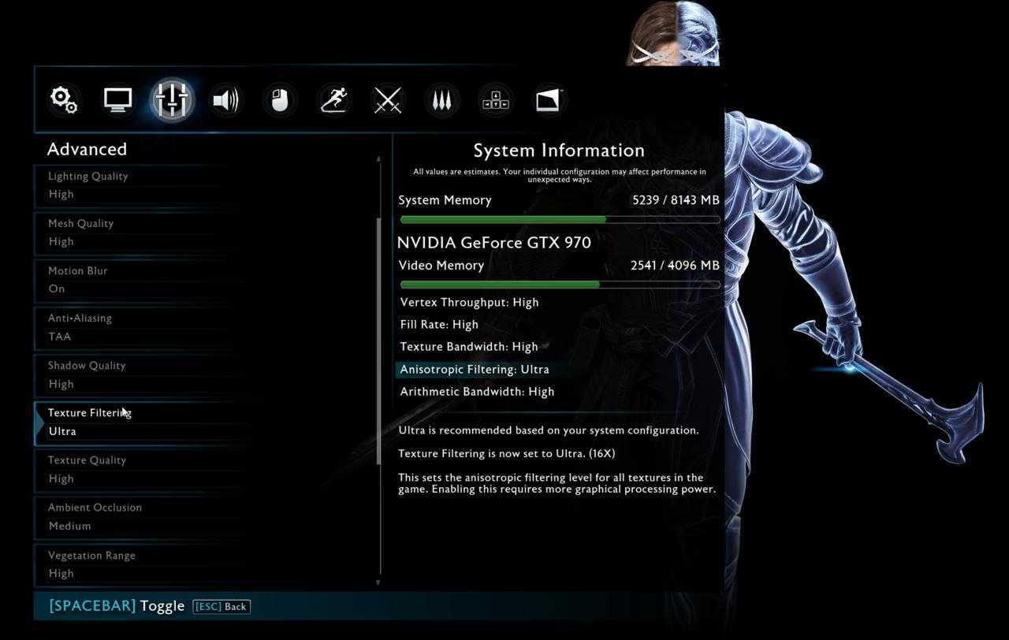Toggle the Anti-Aliasing TAA option
1009x640 pixels.
(x=134, y=327)
